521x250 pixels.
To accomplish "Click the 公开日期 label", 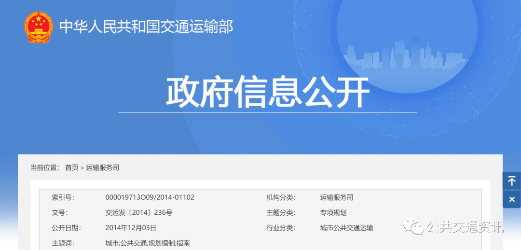I will point(66,228).
